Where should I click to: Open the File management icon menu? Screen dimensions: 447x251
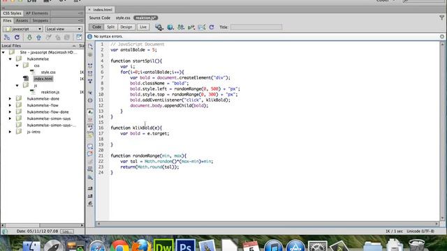click(181, 27)
